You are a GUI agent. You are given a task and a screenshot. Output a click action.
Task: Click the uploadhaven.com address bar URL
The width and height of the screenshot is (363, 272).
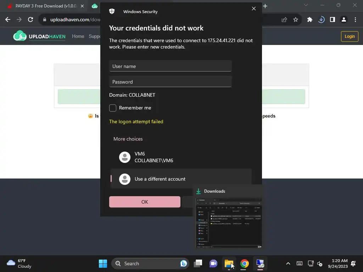click(x=75, y=20)
